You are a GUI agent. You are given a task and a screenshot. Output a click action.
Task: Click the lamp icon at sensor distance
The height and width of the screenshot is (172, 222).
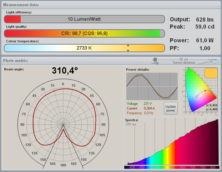(155, 61)
